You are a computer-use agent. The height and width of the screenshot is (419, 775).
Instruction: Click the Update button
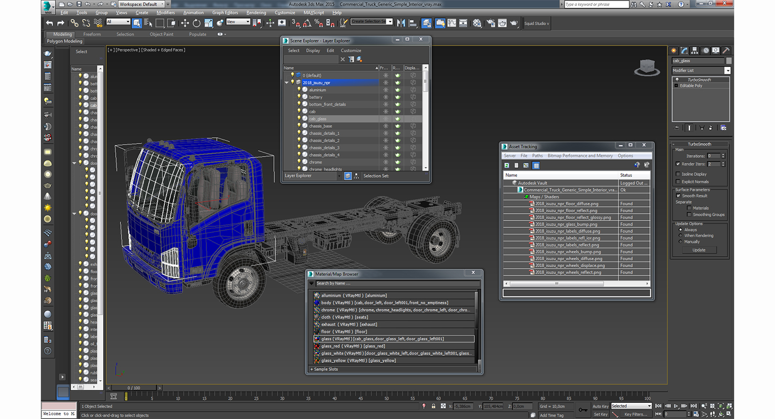pyautogui.click(x=699, y=250)
